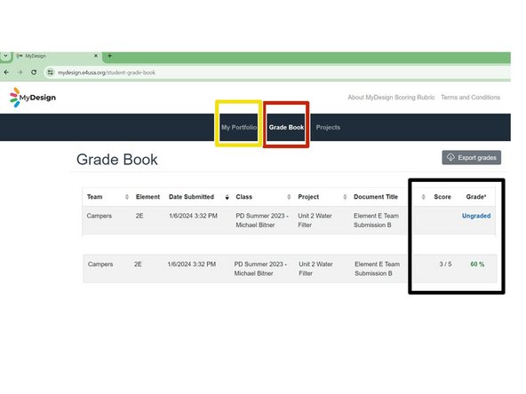Select the MyDesign browser tab
This screenshot has width=526, height=394.
click(x=57, y=56)
